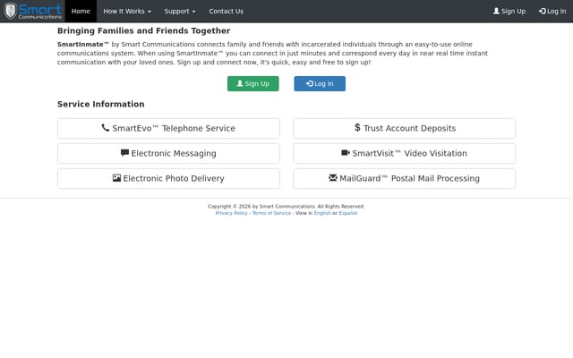Image resolution: width=573 pixels, height=358 pixels.
Task: Open SmartVisit Video Visitation info
Action: click(x=404, y=153)
